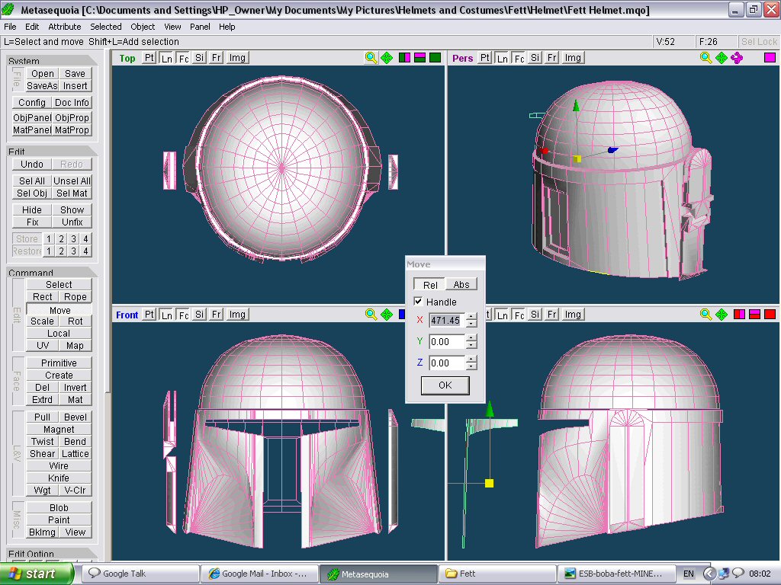Toggle Ln display in bottom-right view

tap(502, 315)
